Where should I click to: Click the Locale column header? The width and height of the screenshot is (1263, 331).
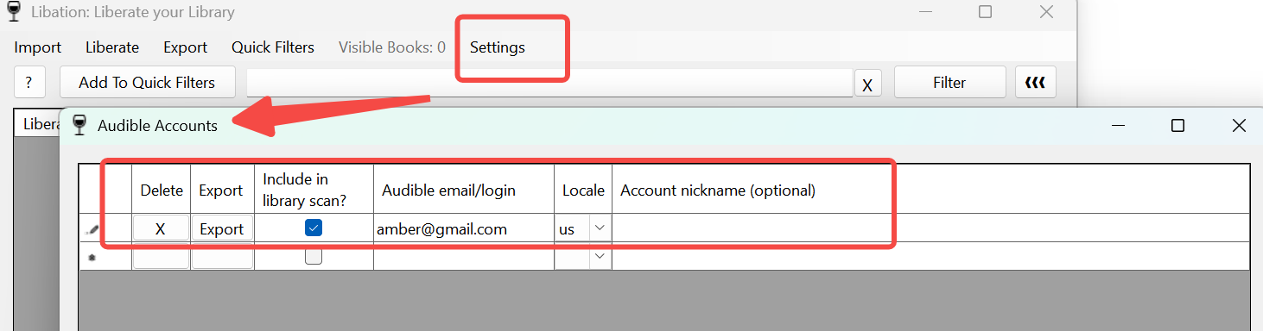click(583, 190)
